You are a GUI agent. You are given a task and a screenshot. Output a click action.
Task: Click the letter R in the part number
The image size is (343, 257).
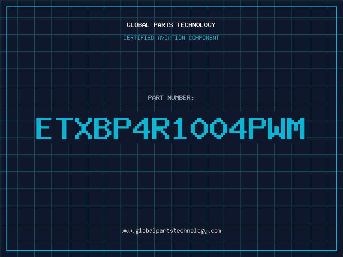point(160,128)
